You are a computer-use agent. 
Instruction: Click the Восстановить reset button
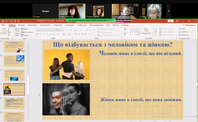[27, 32]
